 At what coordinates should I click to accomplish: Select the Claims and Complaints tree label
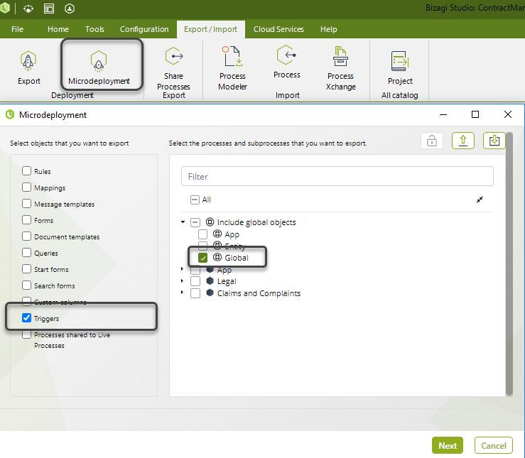coord(259,293)
